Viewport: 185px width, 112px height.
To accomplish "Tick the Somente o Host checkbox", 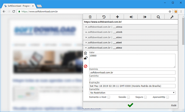I will click(x=109, y=97).
